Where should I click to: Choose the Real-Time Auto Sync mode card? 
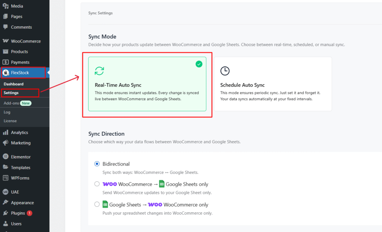[147, 84]
